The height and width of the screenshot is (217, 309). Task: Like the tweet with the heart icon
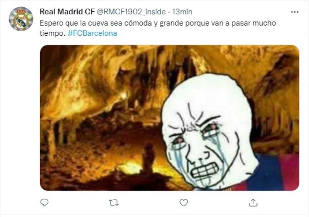click(183, 203)
